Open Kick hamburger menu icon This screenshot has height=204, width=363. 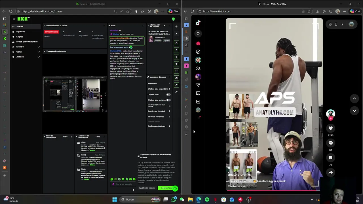coord(14,19)
